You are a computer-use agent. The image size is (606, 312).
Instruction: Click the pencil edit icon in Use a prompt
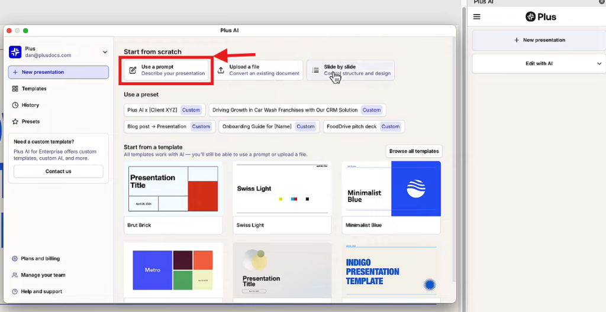tap(133, 70)
